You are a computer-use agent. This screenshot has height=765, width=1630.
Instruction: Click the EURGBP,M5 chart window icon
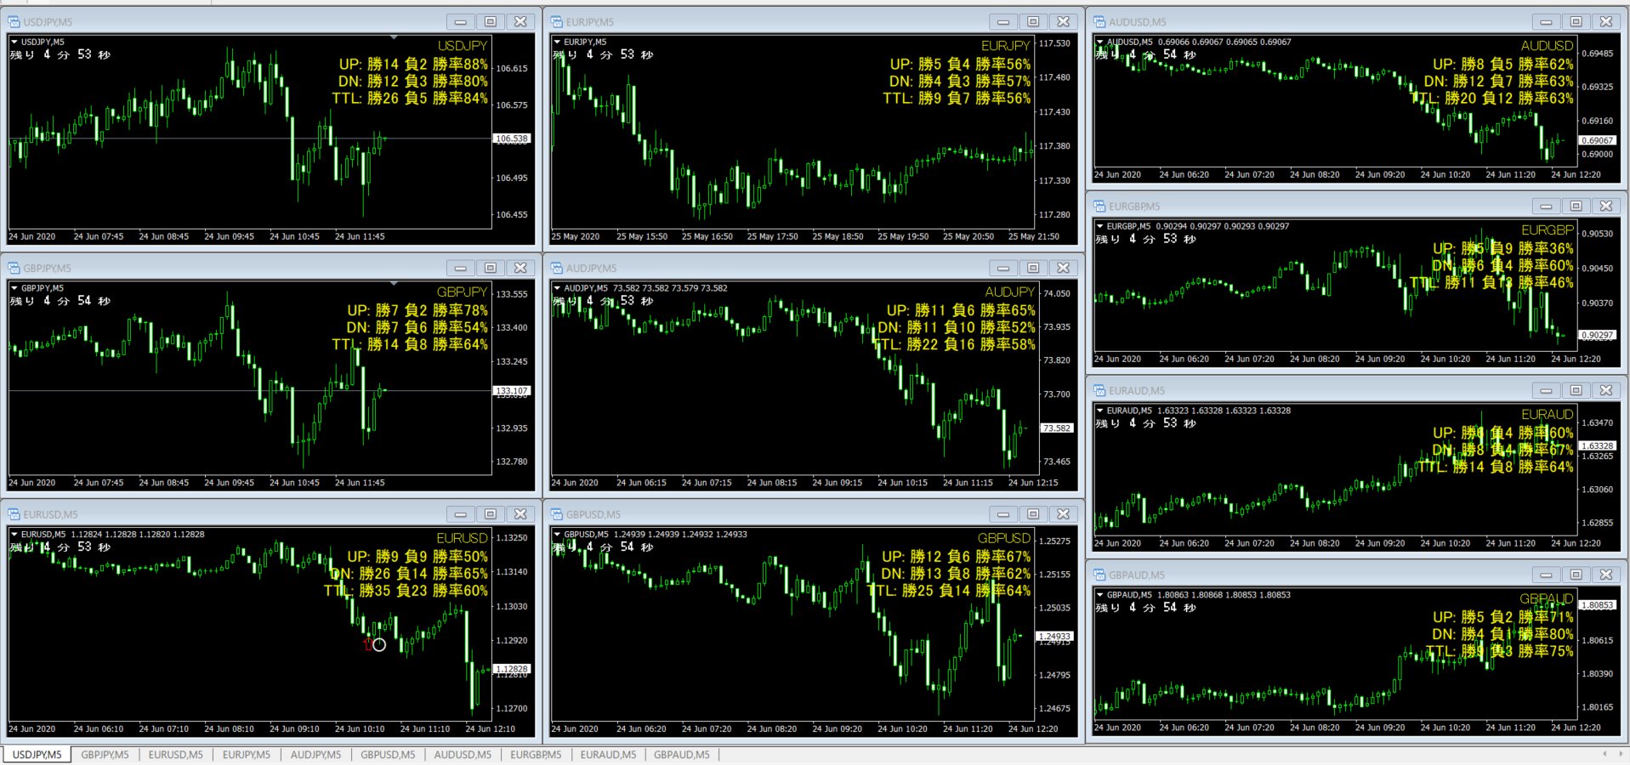point(1099,207)
